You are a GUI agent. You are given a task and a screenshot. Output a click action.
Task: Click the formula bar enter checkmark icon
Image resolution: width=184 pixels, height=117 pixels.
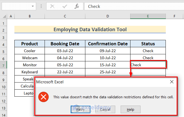pos(65,6)
